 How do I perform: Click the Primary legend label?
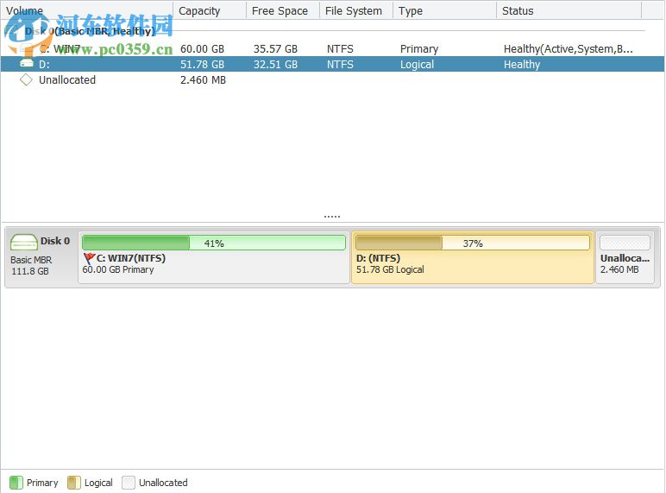coord(42,483)
